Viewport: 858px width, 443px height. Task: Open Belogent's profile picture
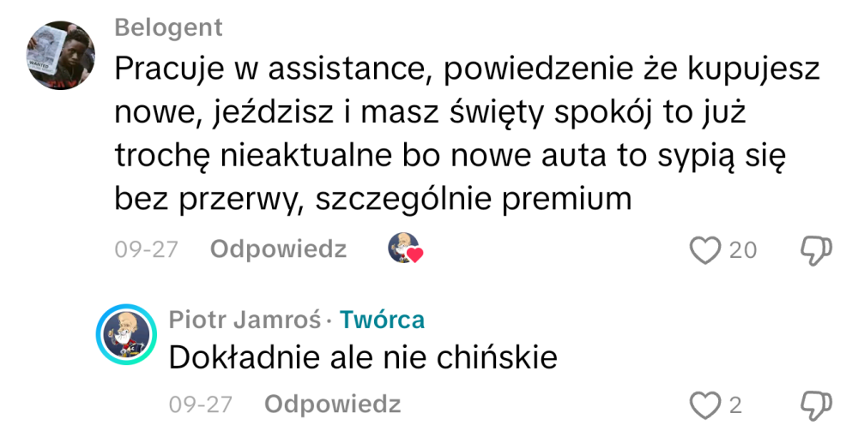(x=59, y=54)
